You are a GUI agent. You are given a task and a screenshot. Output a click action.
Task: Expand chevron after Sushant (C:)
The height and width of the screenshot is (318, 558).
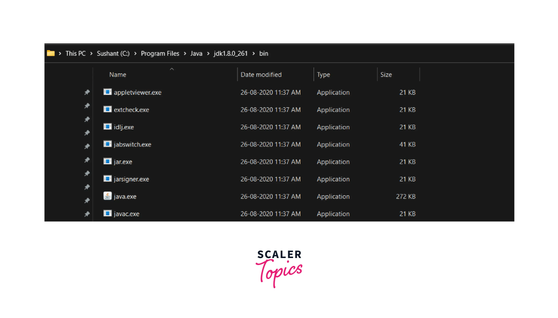click(x=135, y=53)
